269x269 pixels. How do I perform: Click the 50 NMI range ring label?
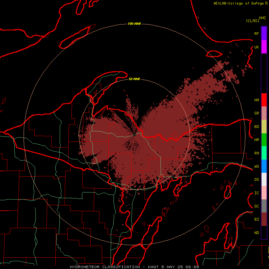134,79
